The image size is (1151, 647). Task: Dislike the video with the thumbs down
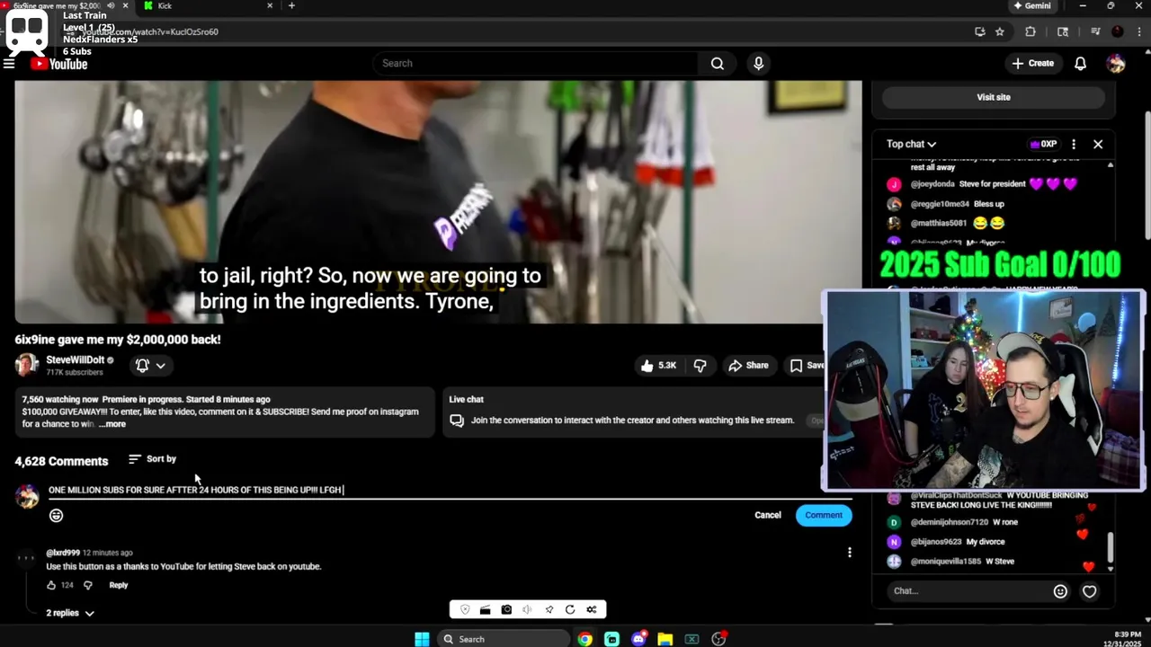(700, 365)
